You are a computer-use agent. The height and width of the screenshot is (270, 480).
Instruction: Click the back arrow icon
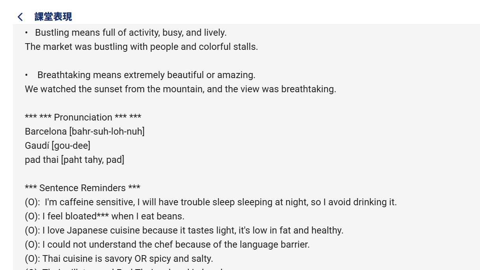click(x=20, y=17)
